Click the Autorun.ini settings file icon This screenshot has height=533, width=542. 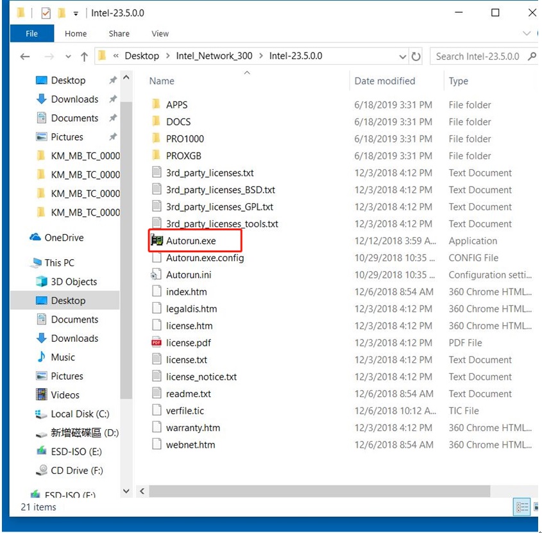pyautogui.click(x=156, y=275)
